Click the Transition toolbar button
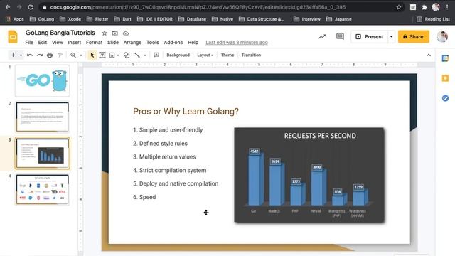The height and width of the screenshot is (256, 455). 251,55
